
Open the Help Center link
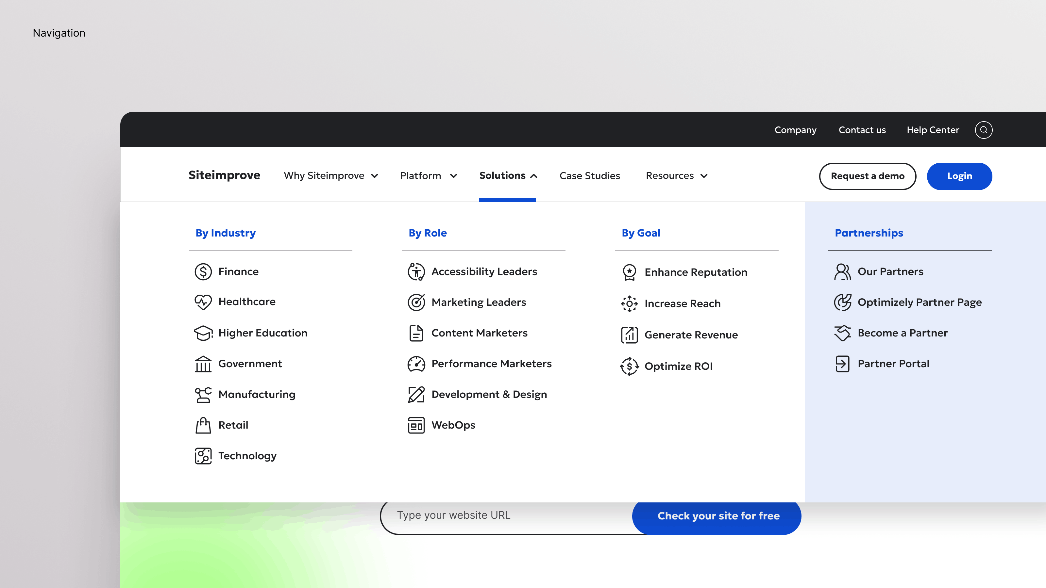pyautogui.click(x=933, y=130)
